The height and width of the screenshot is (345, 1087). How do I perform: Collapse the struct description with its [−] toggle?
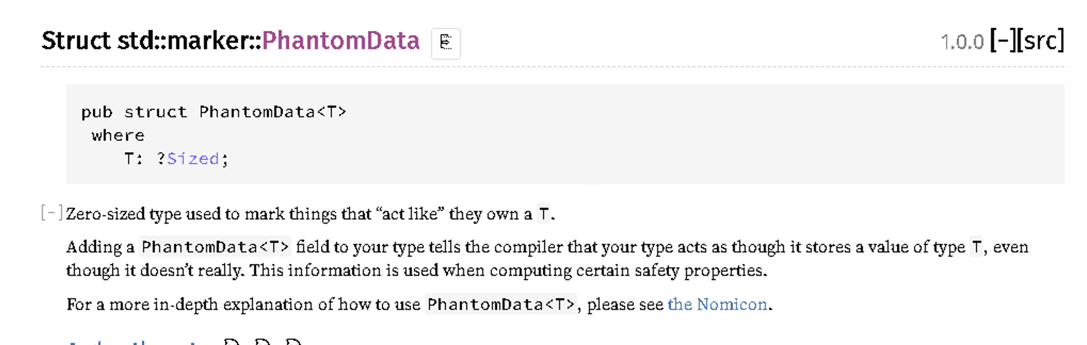[x=52, y=212]
